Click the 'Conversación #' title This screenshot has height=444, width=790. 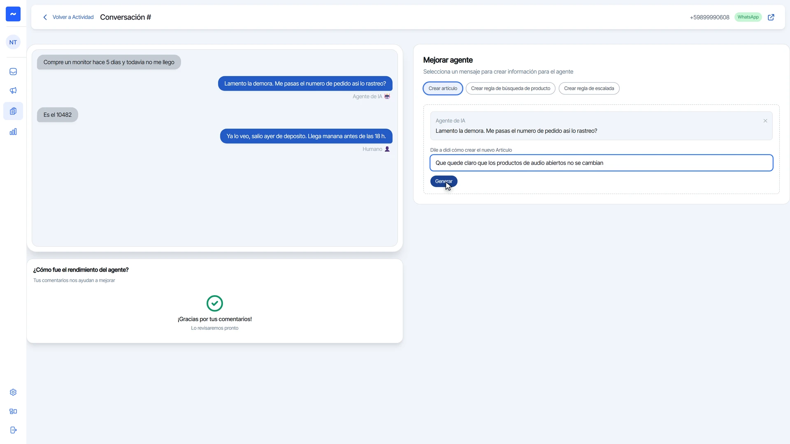[125, 17]
